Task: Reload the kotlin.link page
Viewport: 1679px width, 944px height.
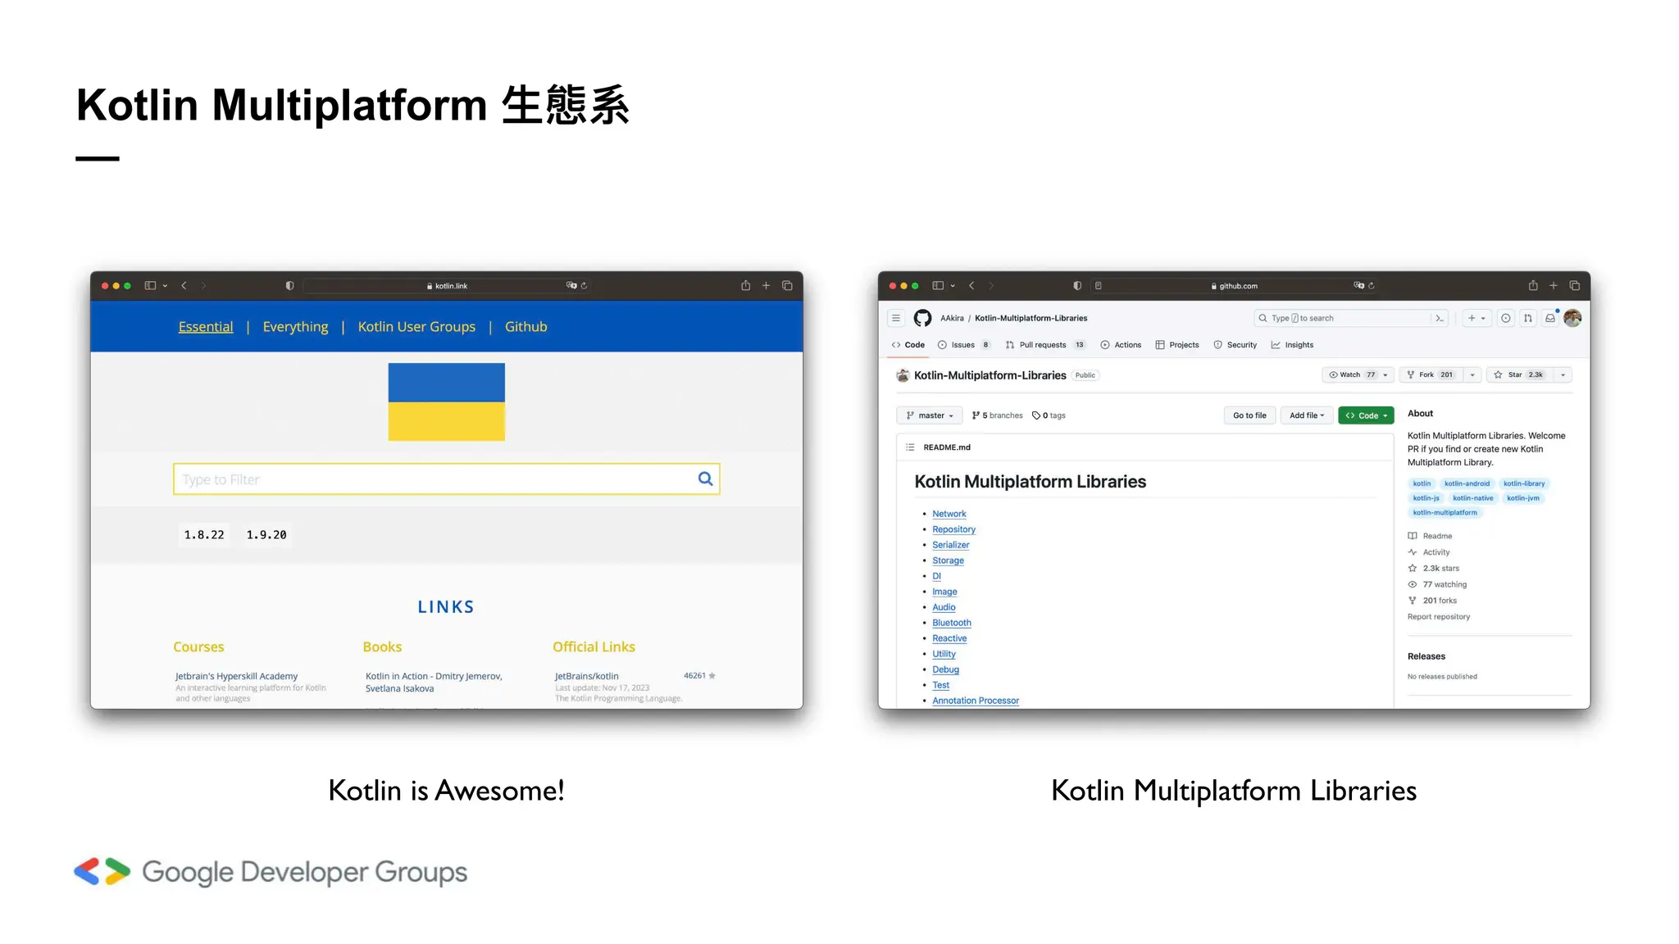Action: [x=584, y=286]
